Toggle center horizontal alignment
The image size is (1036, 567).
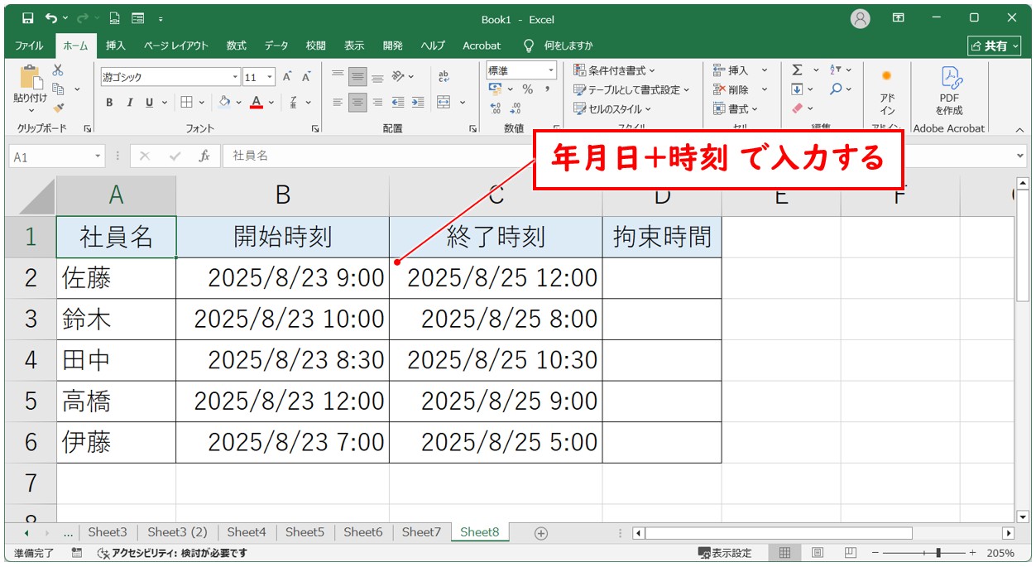click(x=357, y=103)
